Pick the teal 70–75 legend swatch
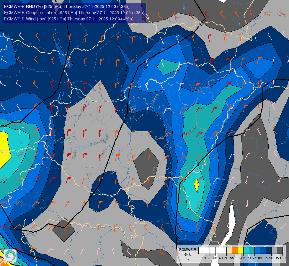 click(252, 250)
